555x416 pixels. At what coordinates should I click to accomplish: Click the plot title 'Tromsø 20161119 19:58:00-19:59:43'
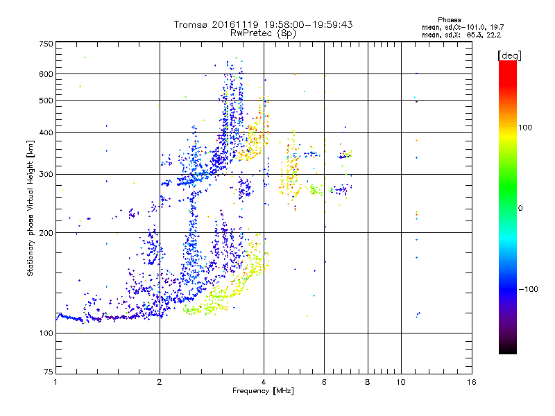[264, 24]
